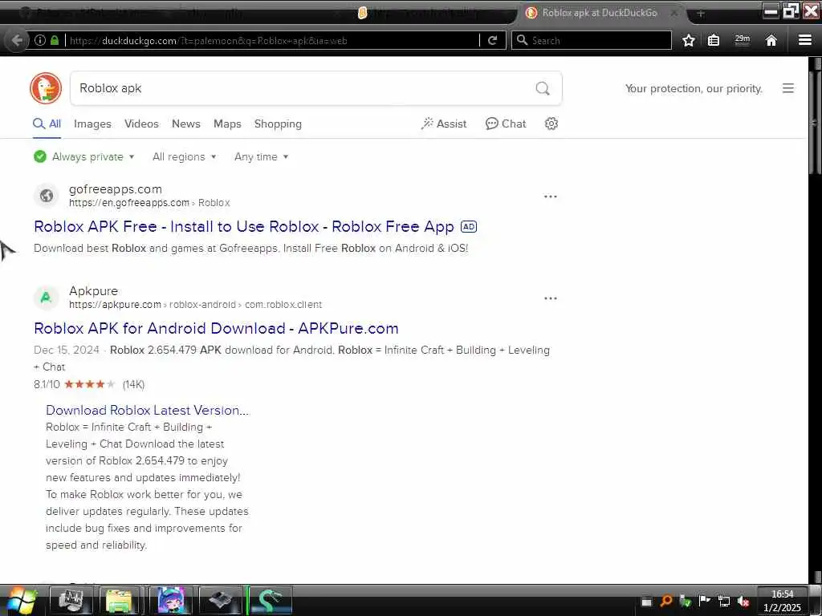Open the anime character app in taskbar

click(170, 600)
